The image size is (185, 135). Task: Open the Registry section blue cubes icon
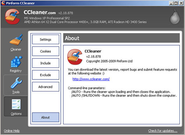point(16,62)
